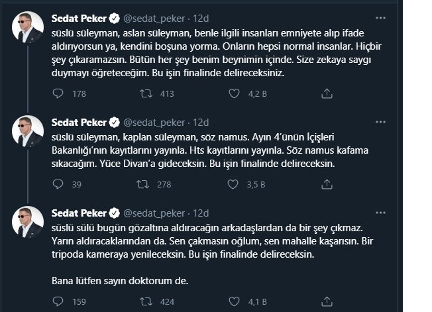This screenshot has width=432, height=312.
Task: Open avatar photo of third tweet
Action: coord(28,222)
